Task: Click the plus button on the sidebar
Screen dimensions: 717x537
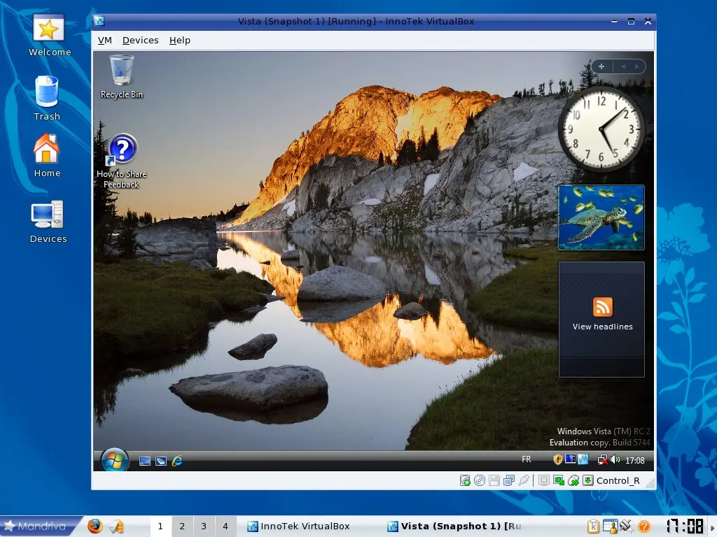Action: click(x=601, y=66)
